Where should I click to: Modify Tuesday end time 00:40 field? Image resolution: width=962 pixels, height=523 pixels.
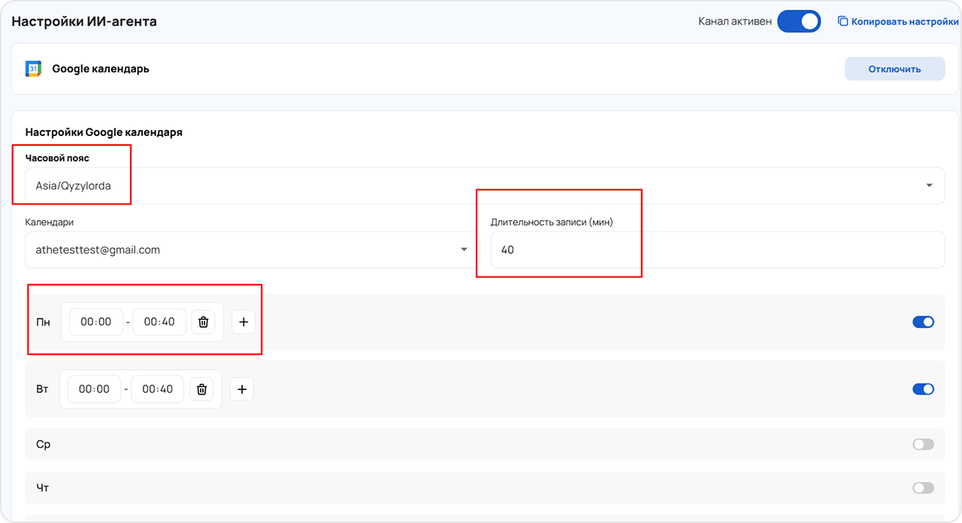[158, 389]
